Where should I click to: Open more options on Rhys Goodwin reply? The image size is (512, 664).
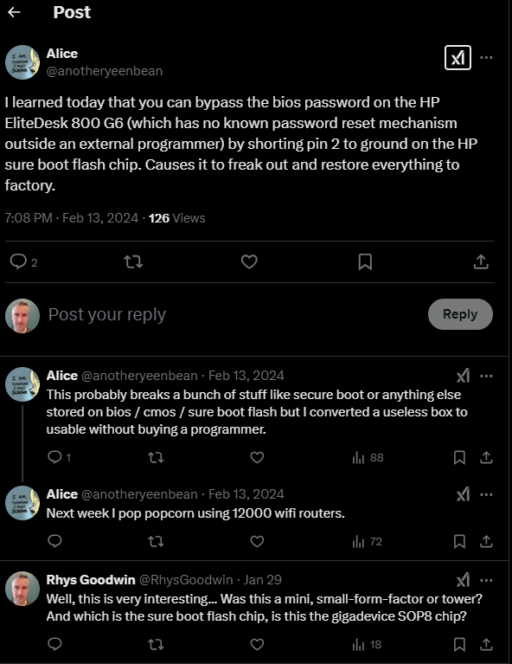point(486,580)
